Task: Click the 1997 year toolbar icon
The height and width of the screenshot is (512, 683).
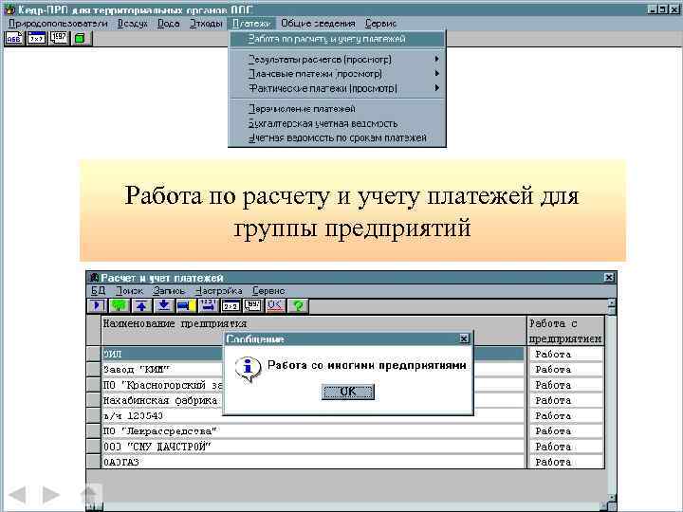Action: click(59, 38)
